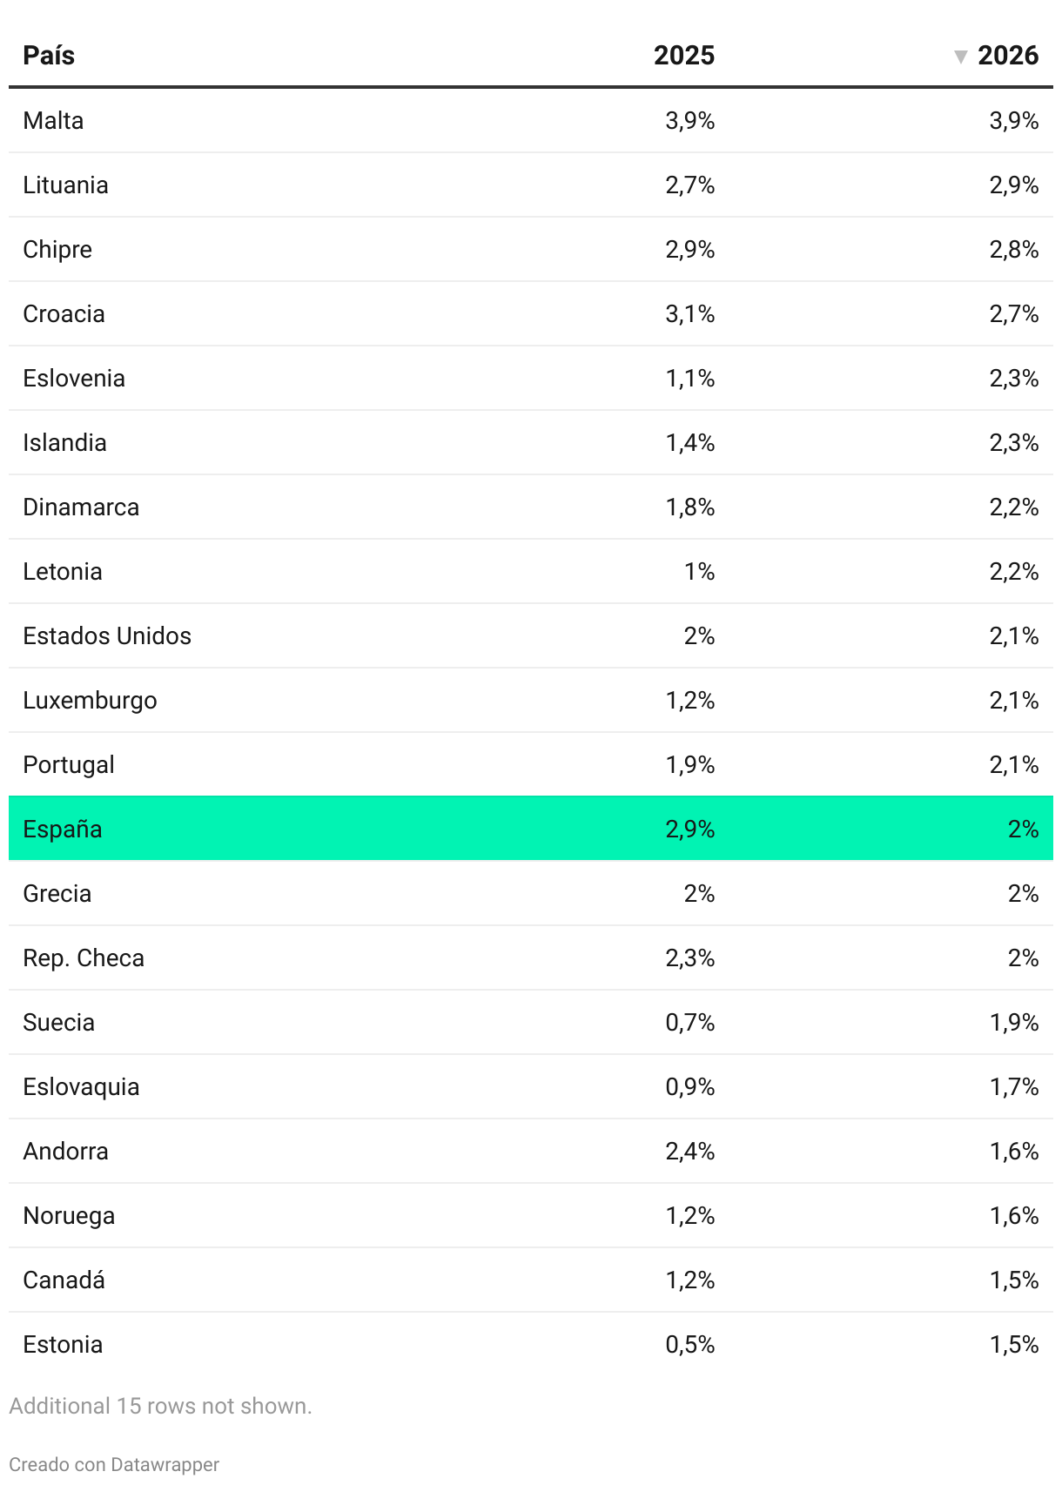
Task: Open the Creado con Datawrapper link
Action: point(114,1464)
